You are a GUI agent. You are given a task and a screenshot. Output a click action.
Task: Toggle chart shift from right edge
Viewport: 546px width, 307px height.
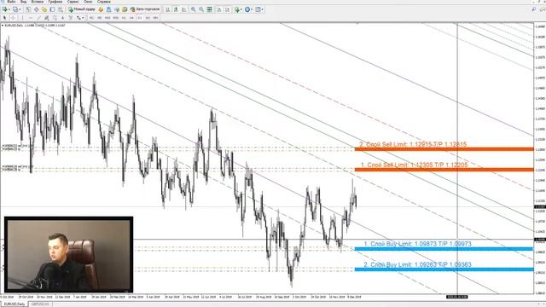click(227, 9)
